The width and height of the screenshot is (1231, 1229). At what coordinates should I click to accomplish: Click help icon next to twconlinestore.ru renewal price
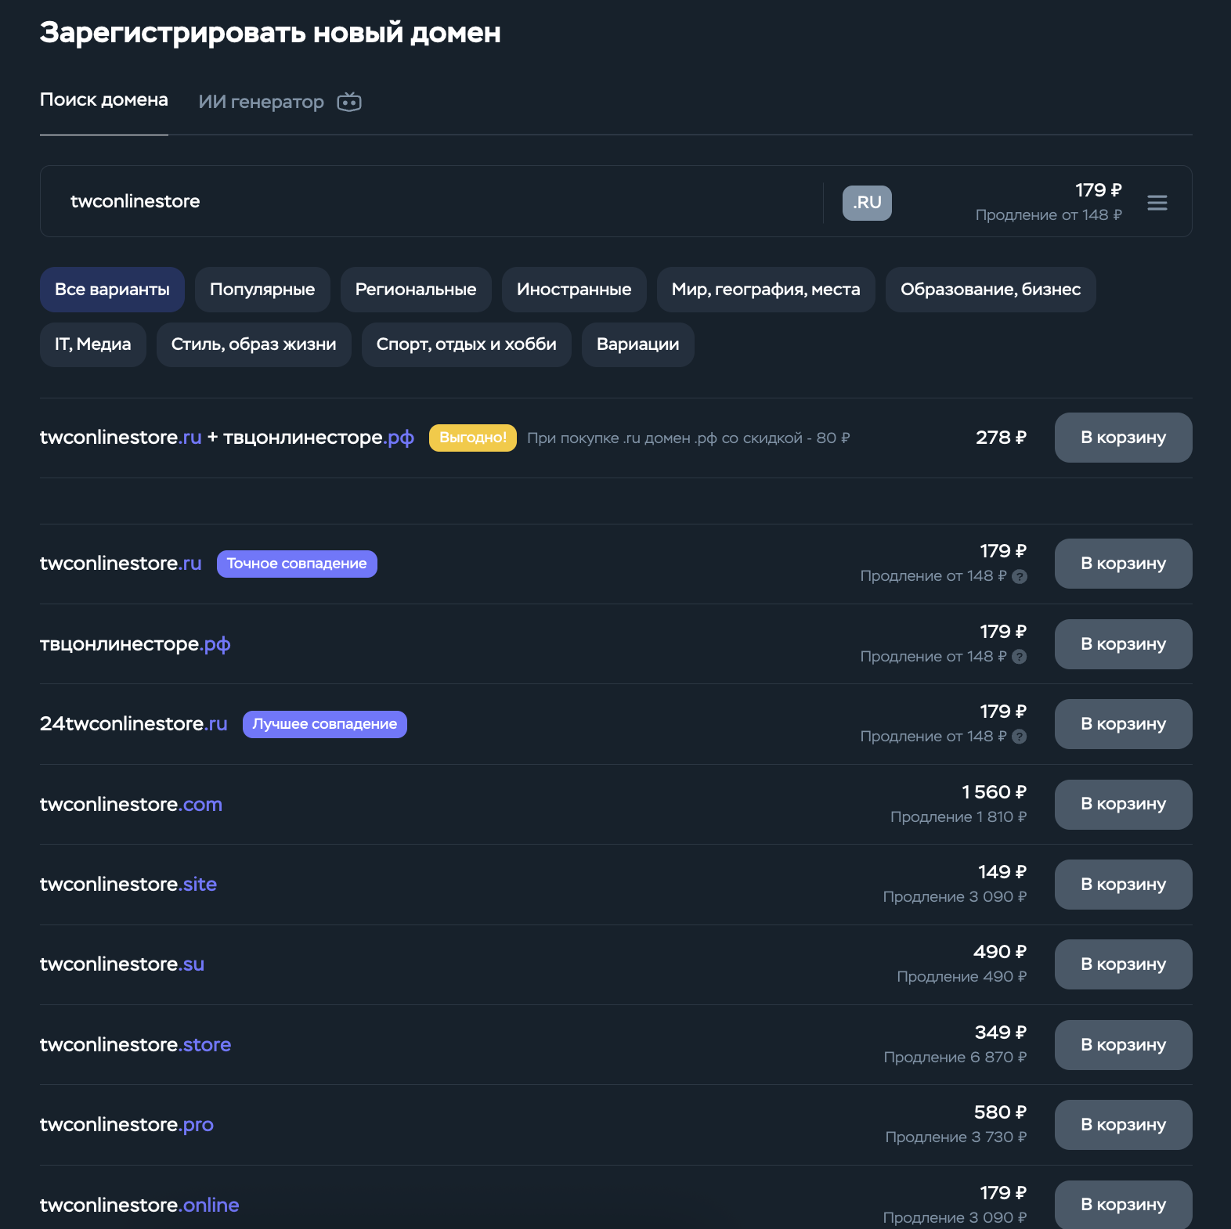(x=1019, y=576)
